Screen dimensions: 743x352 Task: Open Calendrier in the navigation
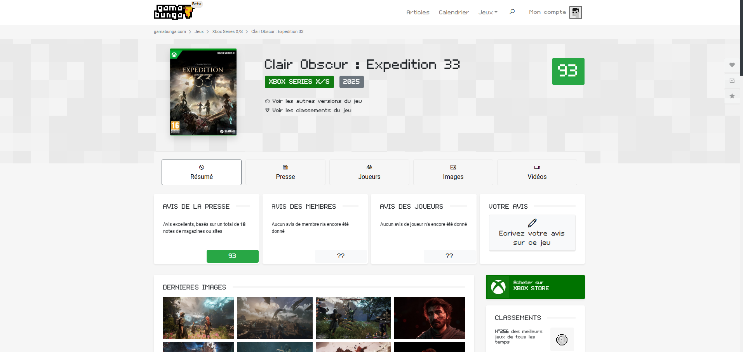(454, 12)
